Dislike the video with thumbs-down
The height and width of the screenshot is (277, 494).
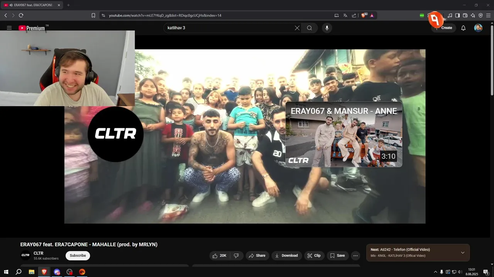[x=236, y=255]
